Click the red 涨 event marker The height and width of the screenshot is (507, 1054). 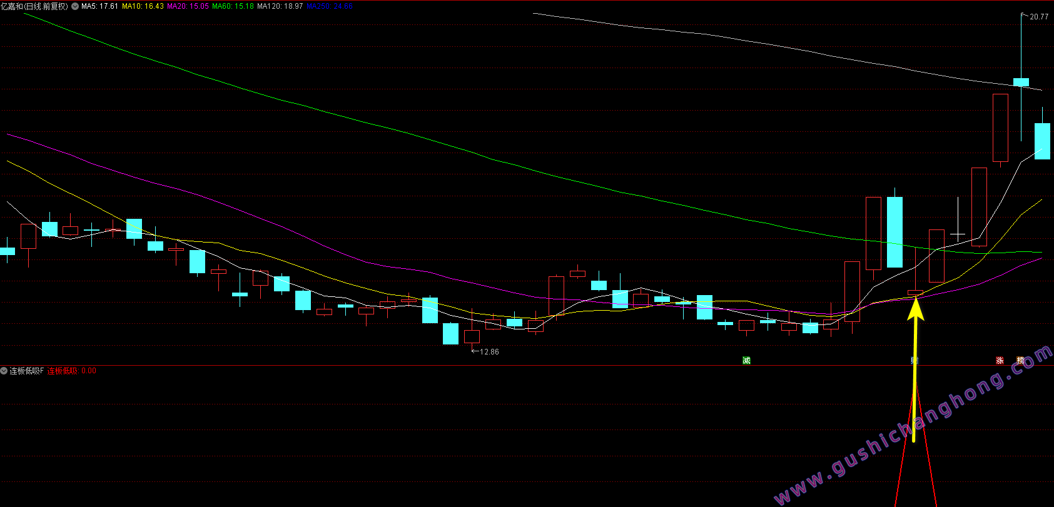pyautogui.click(x=1000, y=361)
